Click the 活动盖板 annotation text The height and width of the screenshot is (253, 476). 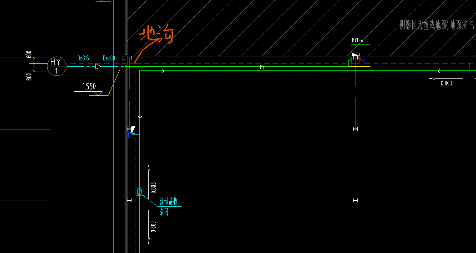click(x=168, y=202)
